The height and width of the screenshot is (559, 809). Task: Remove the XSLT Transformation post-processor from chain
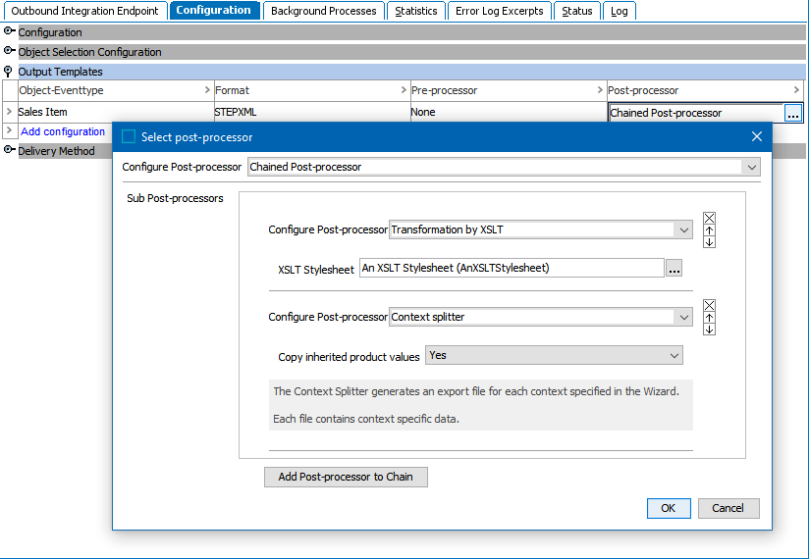click(x=710, y=219)
